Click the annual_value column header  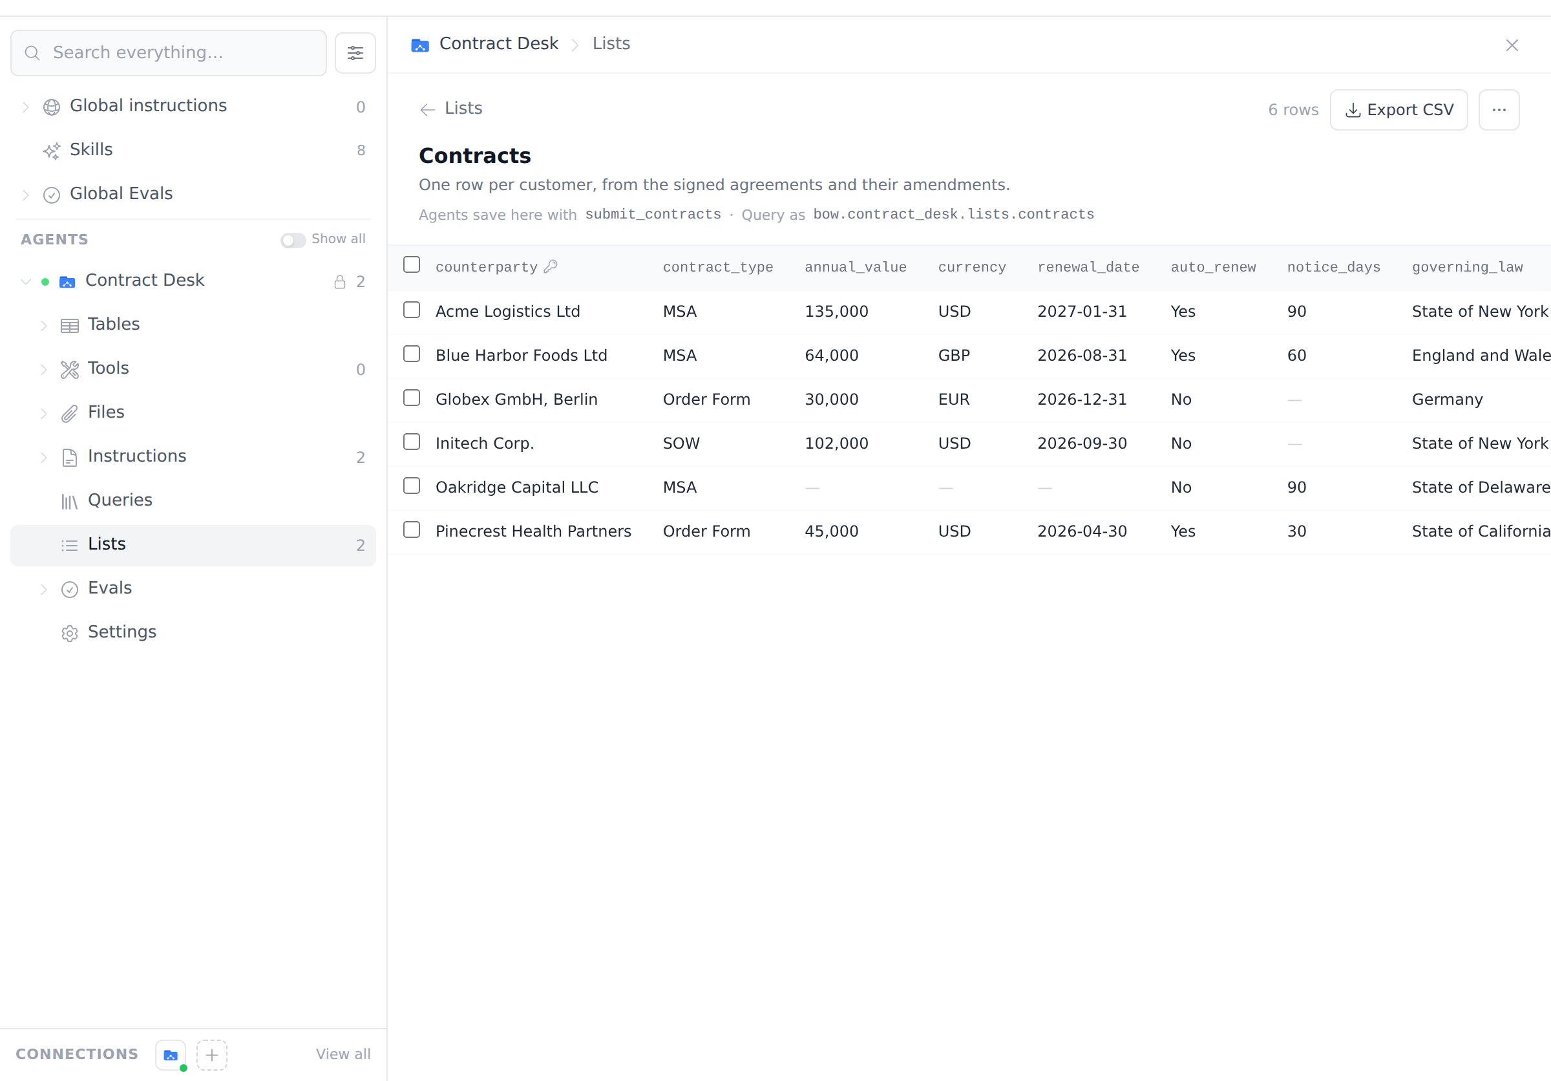click(855, 267)
